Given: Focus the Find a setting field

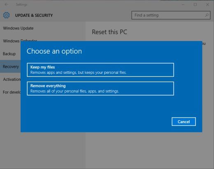Looking at the screenshot, I should 171,15.
